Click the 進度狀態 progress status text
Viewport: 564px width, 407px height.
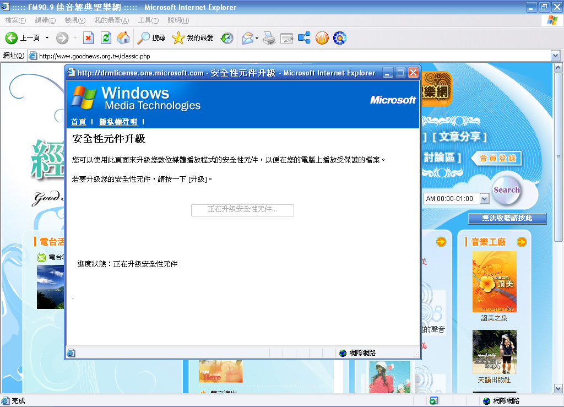click(x=127, y=264)
